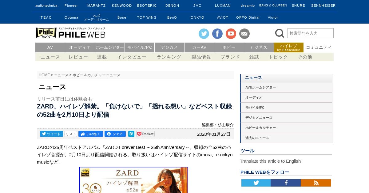Click the MARANTZ brand link

point(97,6)
